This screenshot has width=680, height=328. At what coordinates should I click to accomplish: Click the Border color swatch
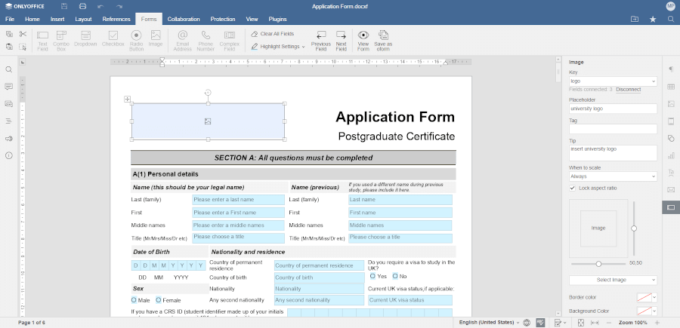click(644, 297)
